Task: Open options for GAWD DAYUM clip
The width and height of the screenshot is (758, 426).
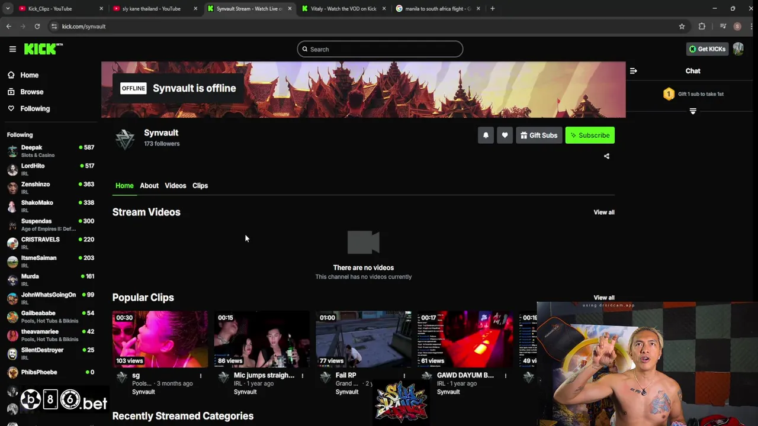Action: (505, 376)
